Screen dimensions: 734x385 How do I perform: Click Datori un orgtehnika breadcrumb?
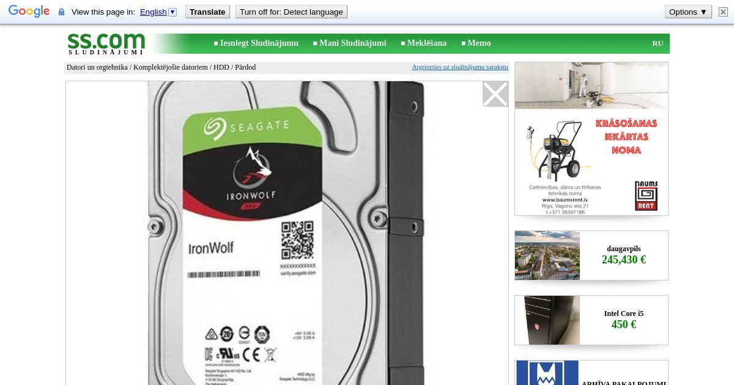[97, 67]
